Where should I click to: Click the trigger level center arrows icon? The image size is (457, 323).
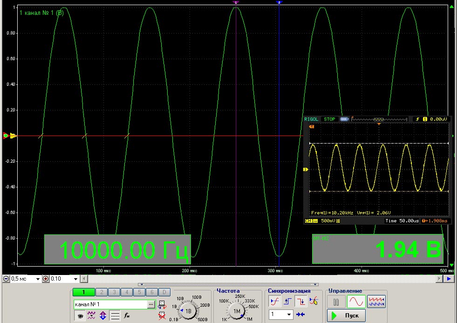(300, 315)
